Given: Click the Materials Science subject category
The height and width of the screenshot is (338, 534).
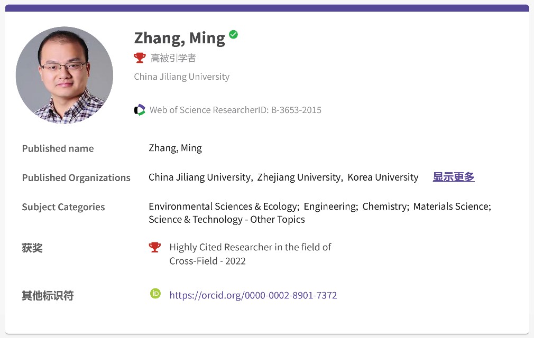Looking at the screenshot, I should (452, 206).
